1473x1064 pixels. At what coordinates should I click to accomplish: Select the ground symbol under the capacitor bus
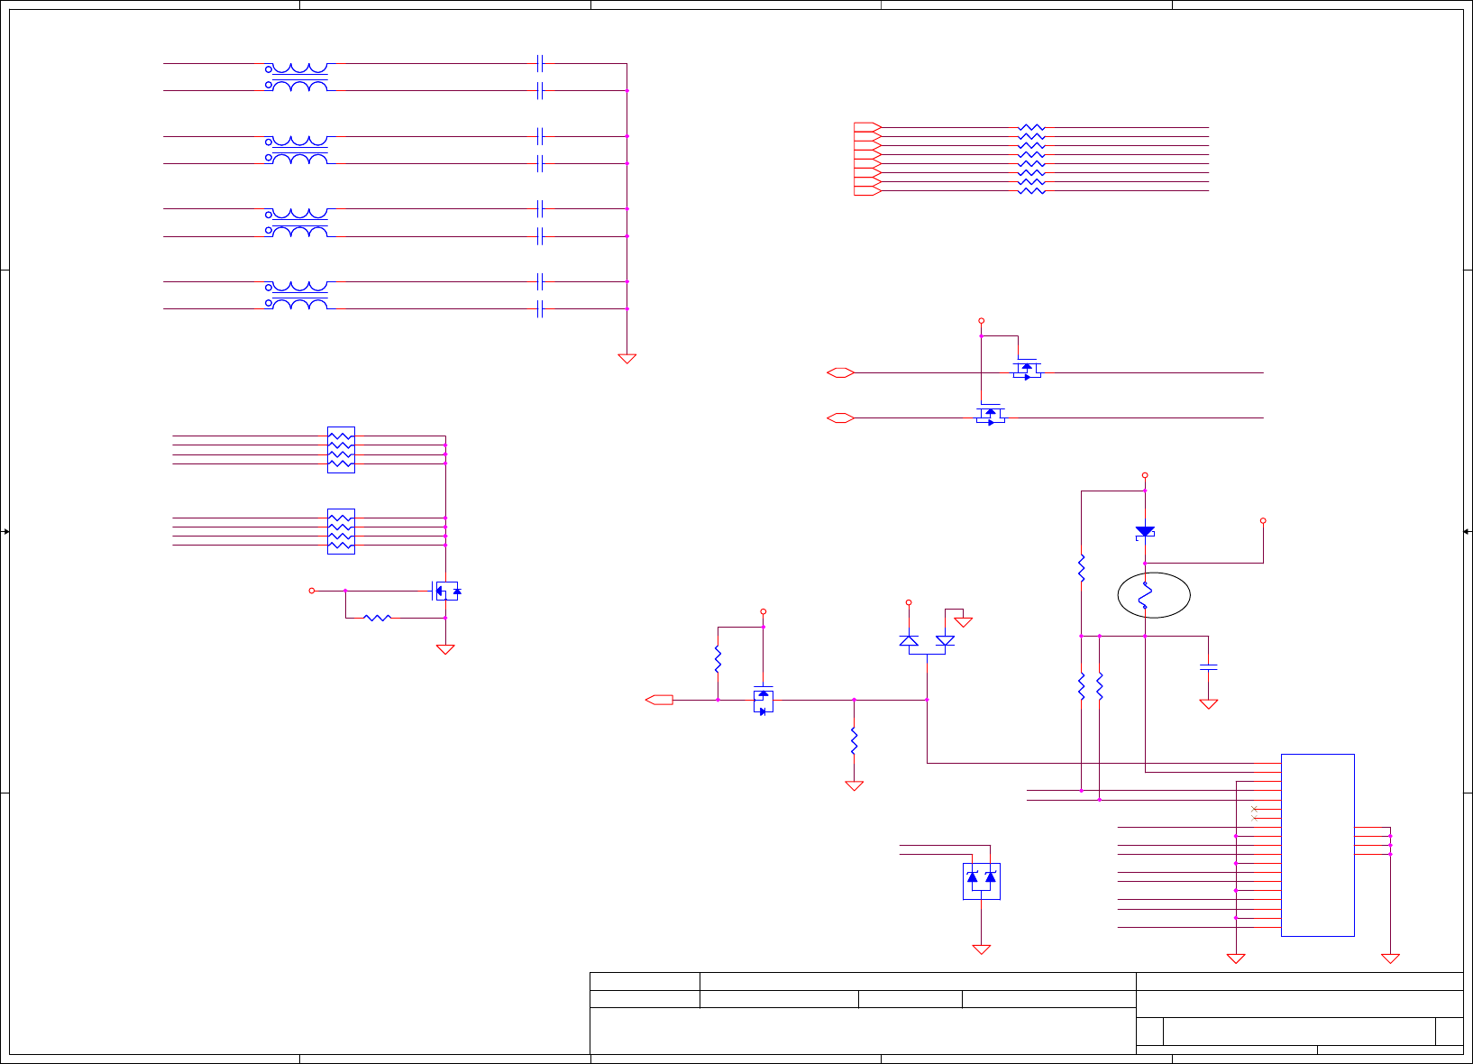tap(627, 358)
